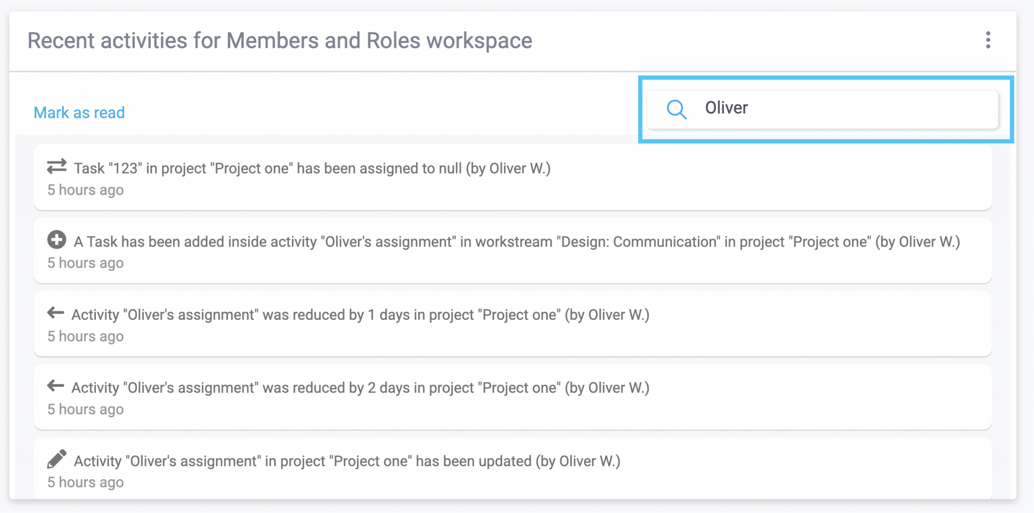Screen dimensions: 1034x513
Task: Click 5 hours ago under updated entry
Action: 85,483
